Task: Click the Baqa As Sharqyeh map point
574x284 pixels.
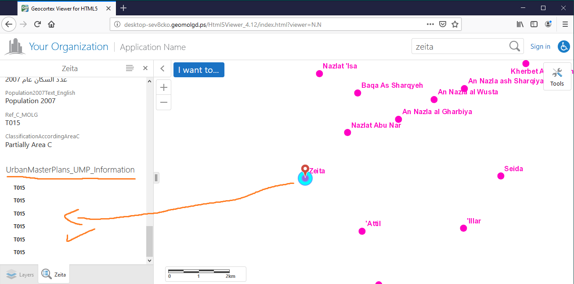Action: click(x=357, y=93)
